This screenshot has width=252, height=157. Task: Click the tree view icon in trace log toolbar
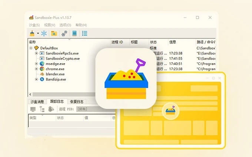point(42,109)
